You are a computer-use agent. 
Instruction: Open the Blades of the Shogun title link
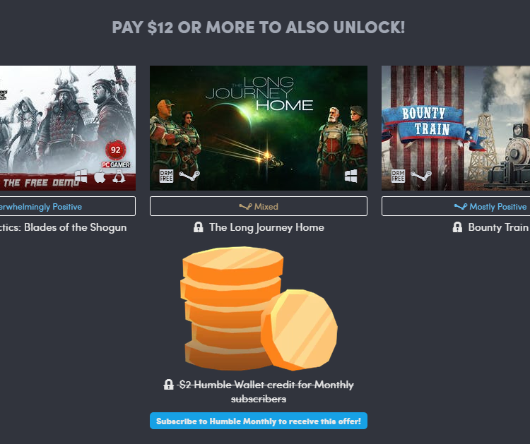click(x=63, y=227)
